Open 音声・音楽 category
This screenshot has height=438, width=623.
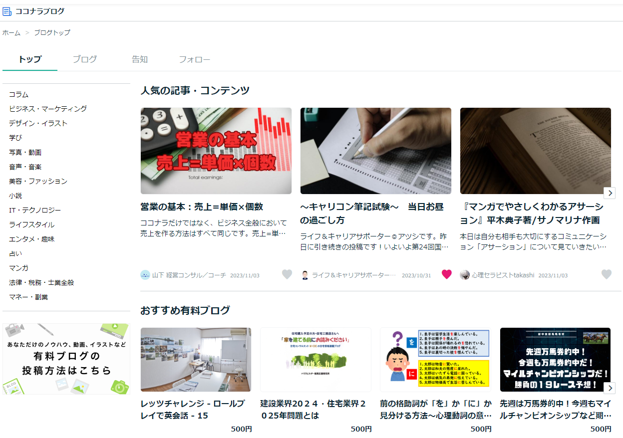click(x=25, y=167)
